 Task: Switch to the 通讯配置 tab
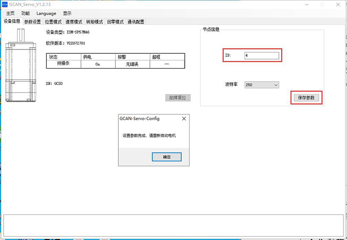click(136, 22)
